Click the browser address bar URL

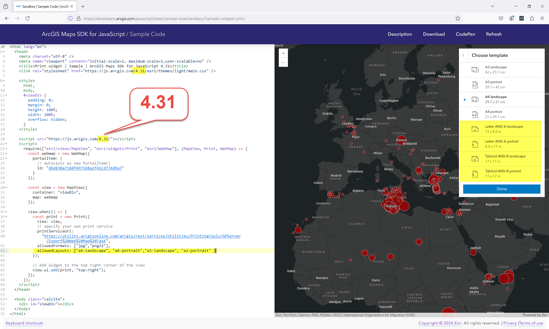164,19
